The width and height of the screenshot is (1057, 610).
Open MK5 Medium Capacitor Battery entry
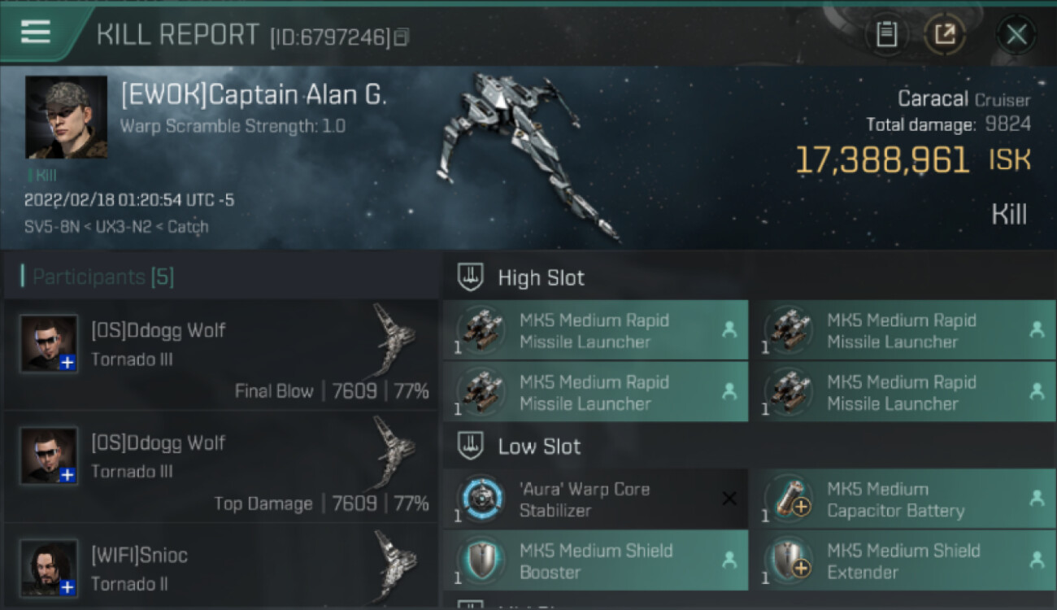pos(894,499)
